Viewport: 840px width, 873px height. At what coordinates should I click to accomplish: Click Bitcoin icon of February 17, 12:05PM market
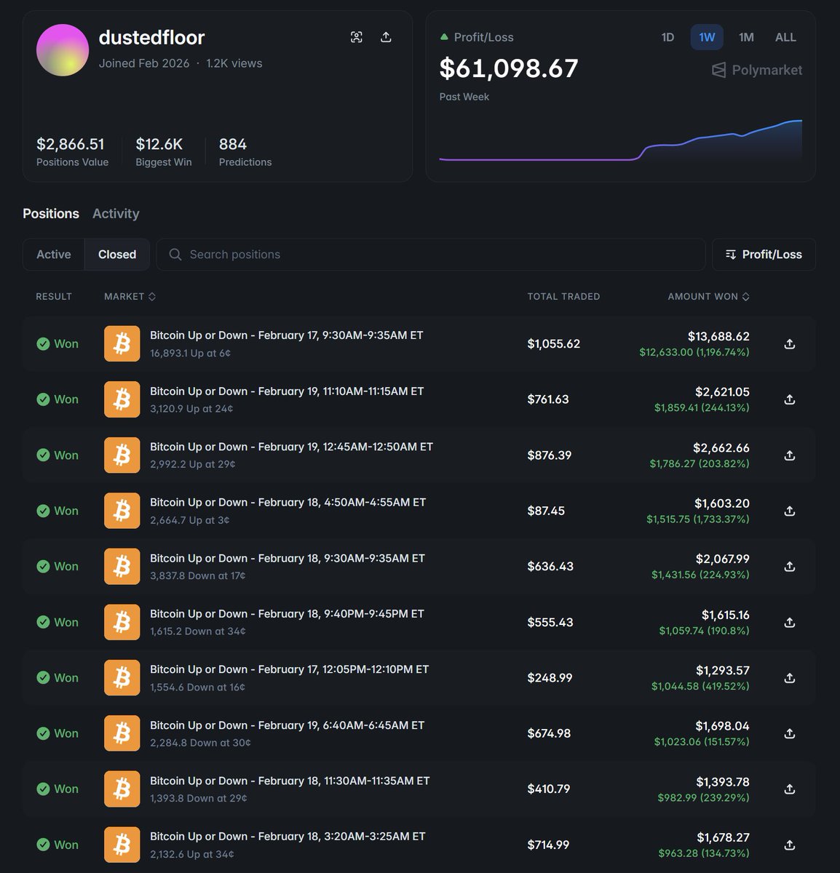click(122, 678)
